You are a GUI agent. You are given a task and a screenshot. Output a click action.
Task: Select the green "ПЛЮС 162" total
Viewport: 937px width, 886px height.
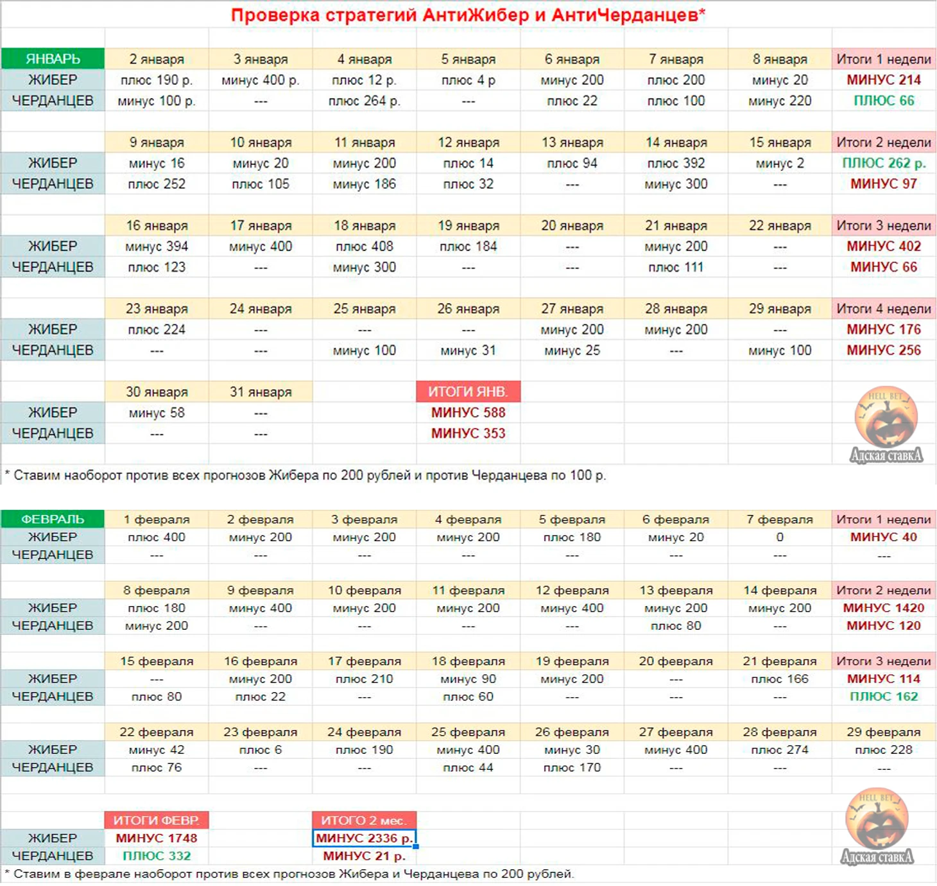pyautogui.click(x=884, y=696)
